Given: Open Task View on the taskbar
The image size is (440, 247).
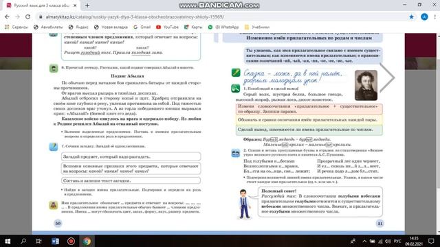Looking at the screenshot, I should tap(38, 241).
